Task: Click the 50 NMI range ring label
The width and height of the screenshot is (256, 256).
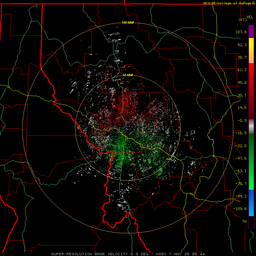Action: click(x=128, y=75)
